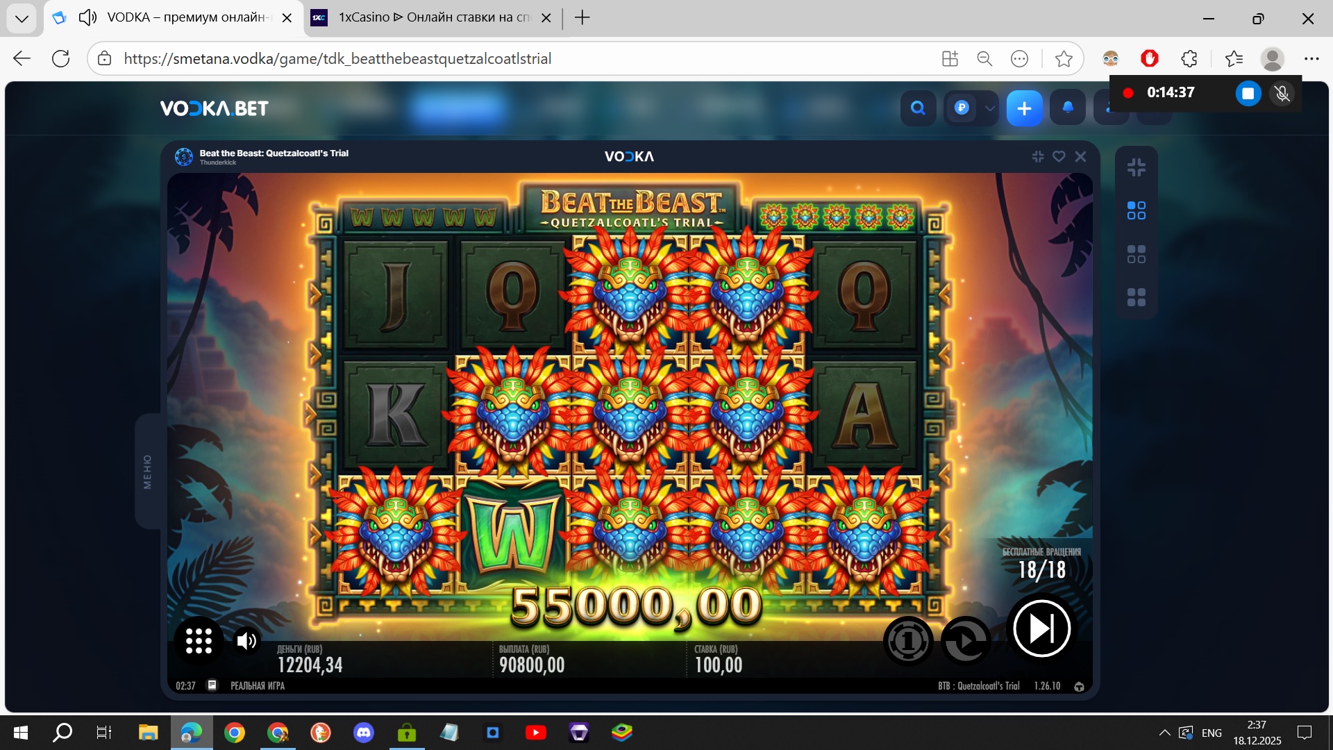Viewport: 1333px width, 750px height.
Task: Toggle the recorder microphone mute
Action: [x=1282, y=93]
